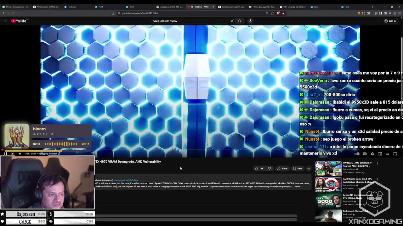Open the YouTube guide hamburger menu
Viewport: 403px width, 226px height.
[x=5, y=21]
